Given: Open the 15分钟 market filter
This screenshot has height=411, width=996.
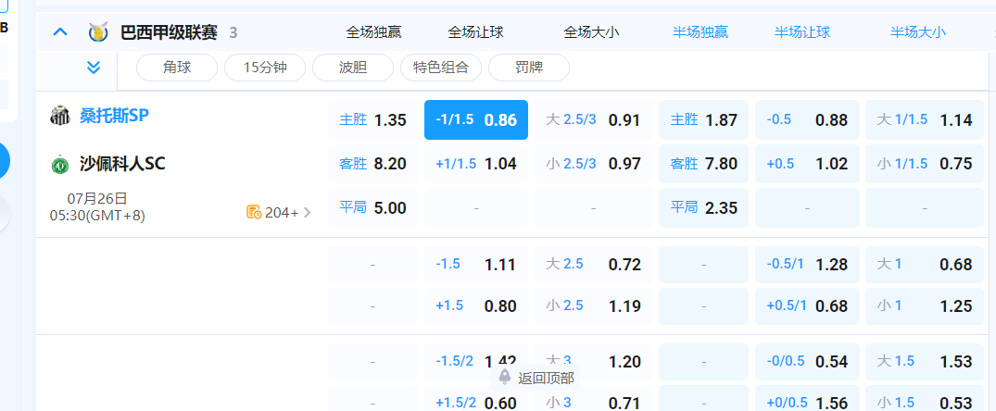Looking at the screenshot, I should [265, 68].
